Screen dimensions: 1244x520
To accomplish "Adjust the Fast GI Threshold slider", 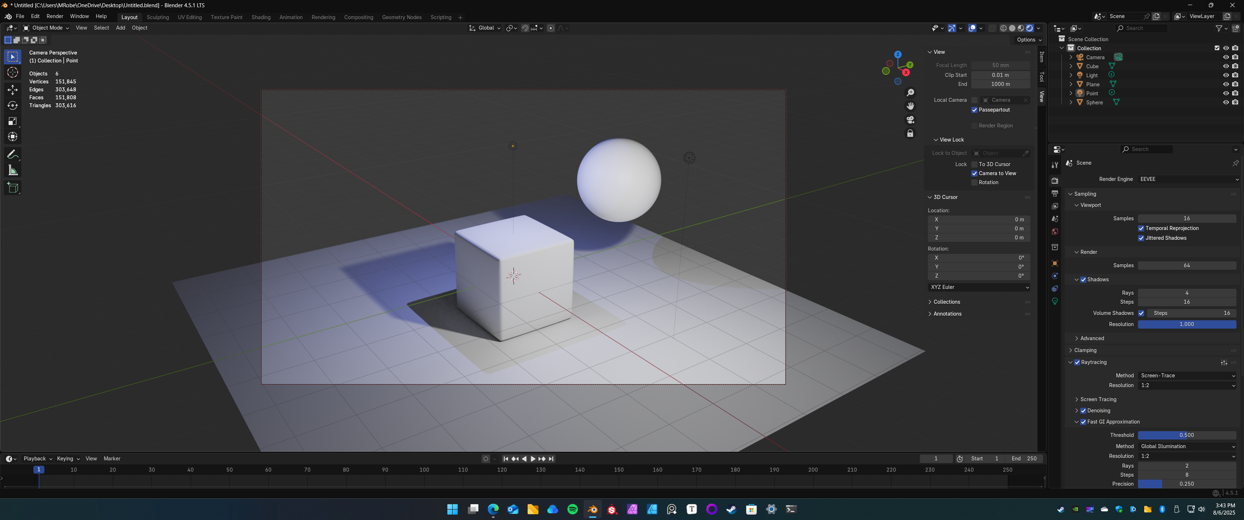I will coord(1187,435).
